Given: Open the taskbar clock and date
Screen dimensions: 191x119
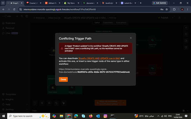Looking at the screenshot, I should 178,116.
